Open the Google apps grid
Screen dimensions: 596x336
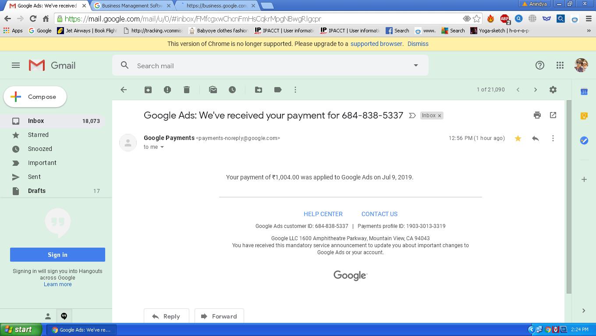[560, 66]
